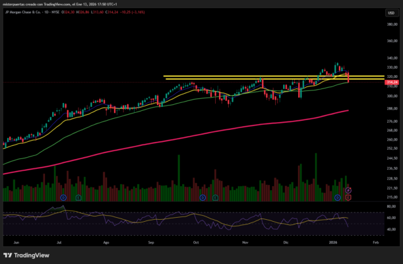Screen dimensions: 403x264
Task: Click the Oct label on time axis
Action: 195,243
